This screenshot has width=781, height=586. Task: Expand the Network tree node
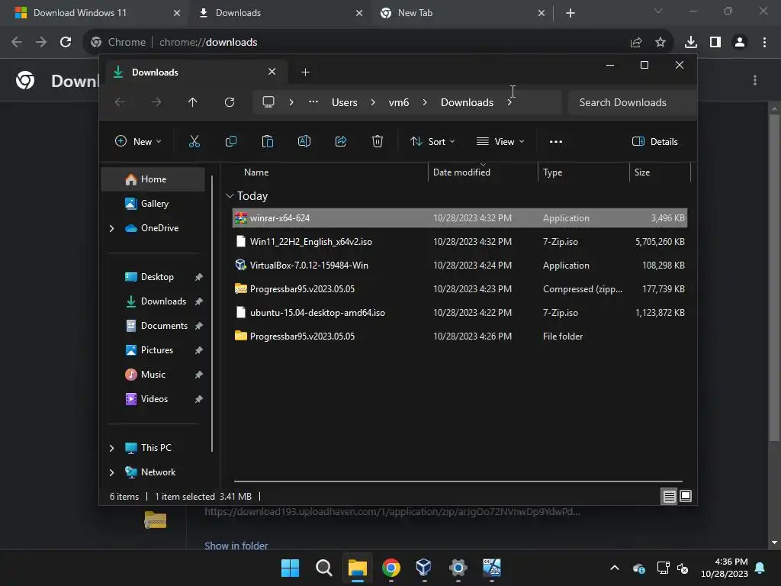111,472
